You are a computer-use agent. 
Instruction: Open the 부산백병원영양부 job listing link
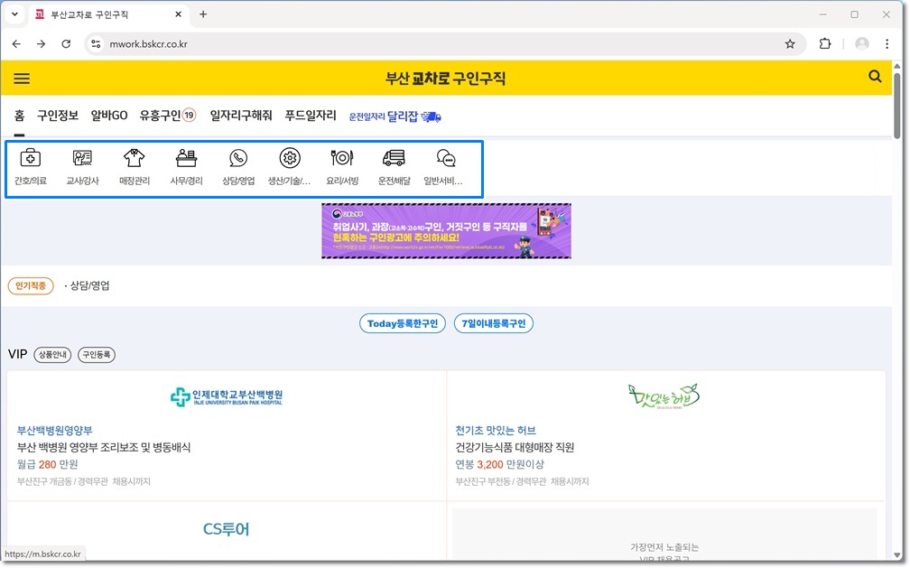55,431
